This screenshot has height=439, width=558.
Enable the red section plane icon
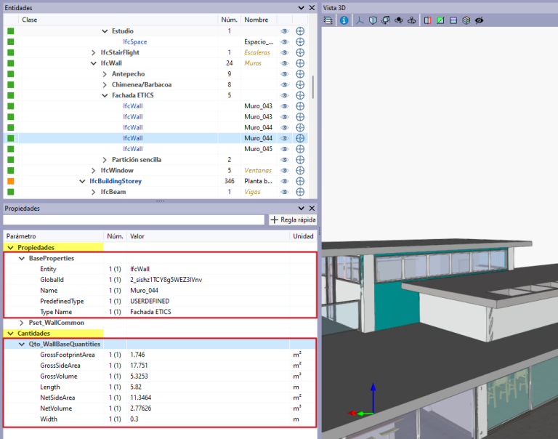pos(428,20)
